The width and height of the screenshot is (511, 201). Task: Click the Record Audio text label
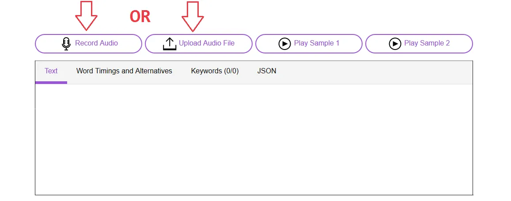point(96,43)
